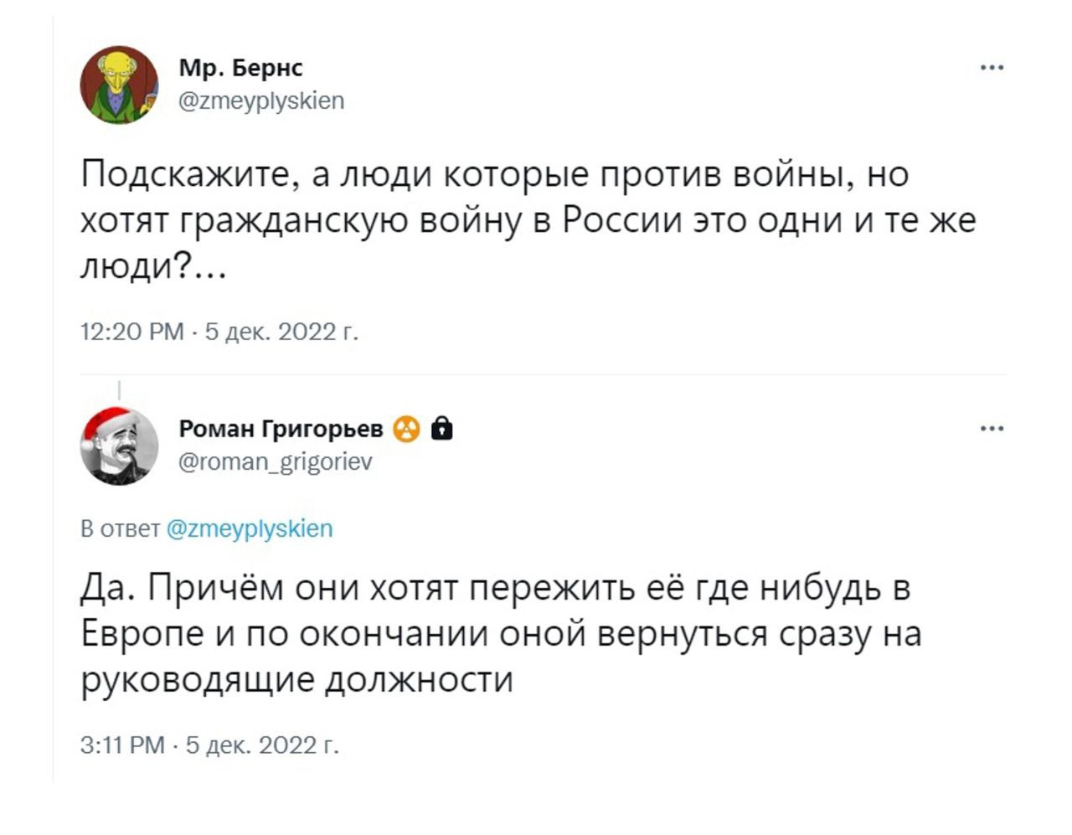The height and width of the screenshot is (835, 1072).
Task: Open more options on Мр. Бернс tweet
Action: [x=992, y=68]
